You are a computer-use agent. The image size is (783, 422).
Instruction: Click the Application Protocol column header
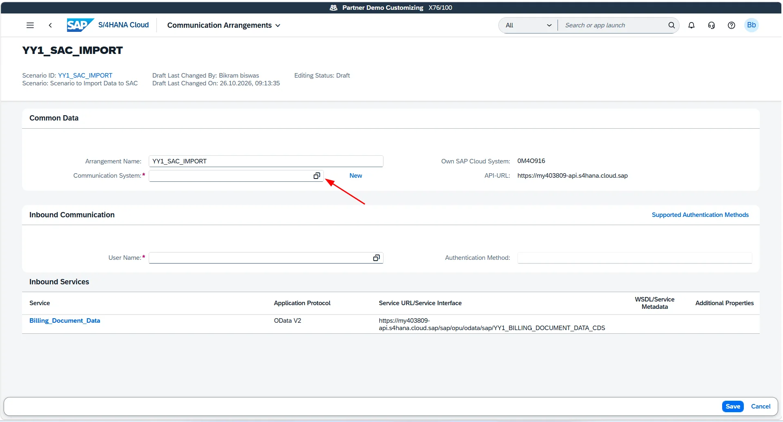click(302, 303)
